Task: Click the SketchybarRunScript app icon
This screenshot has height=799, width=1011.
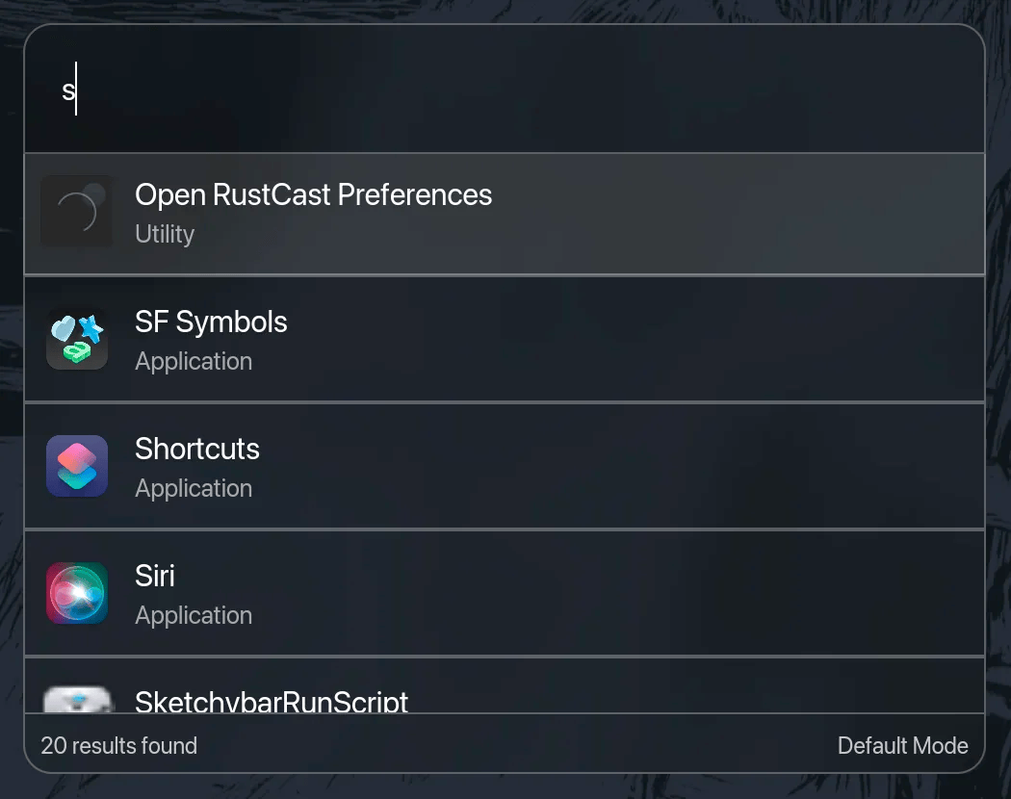Action: click(77, 700)
